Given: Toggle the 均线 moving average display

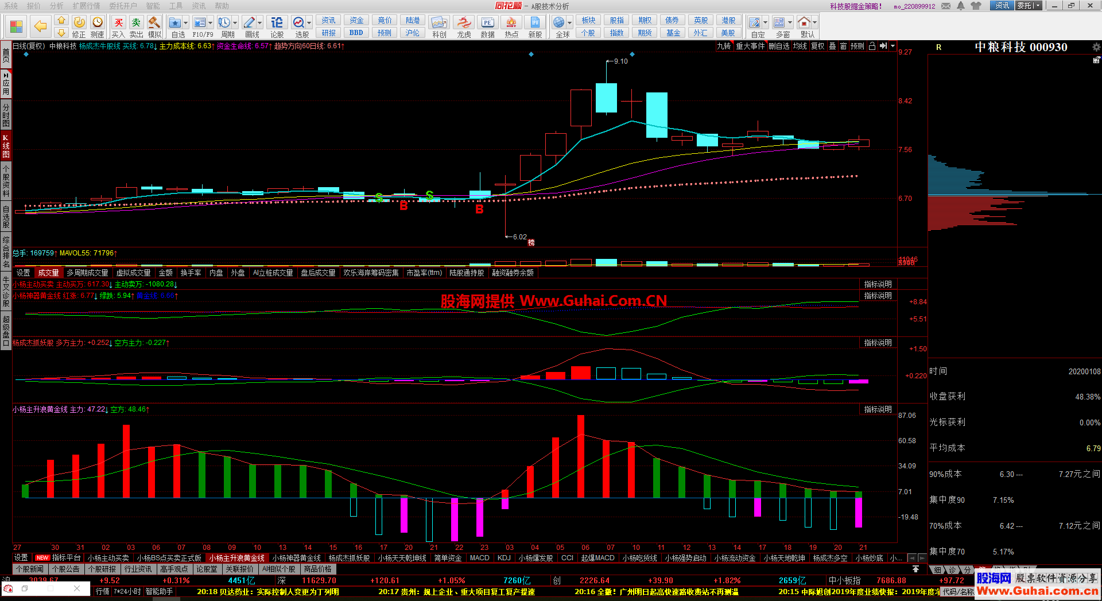Looking at the screenshot, I should point(800,46).
